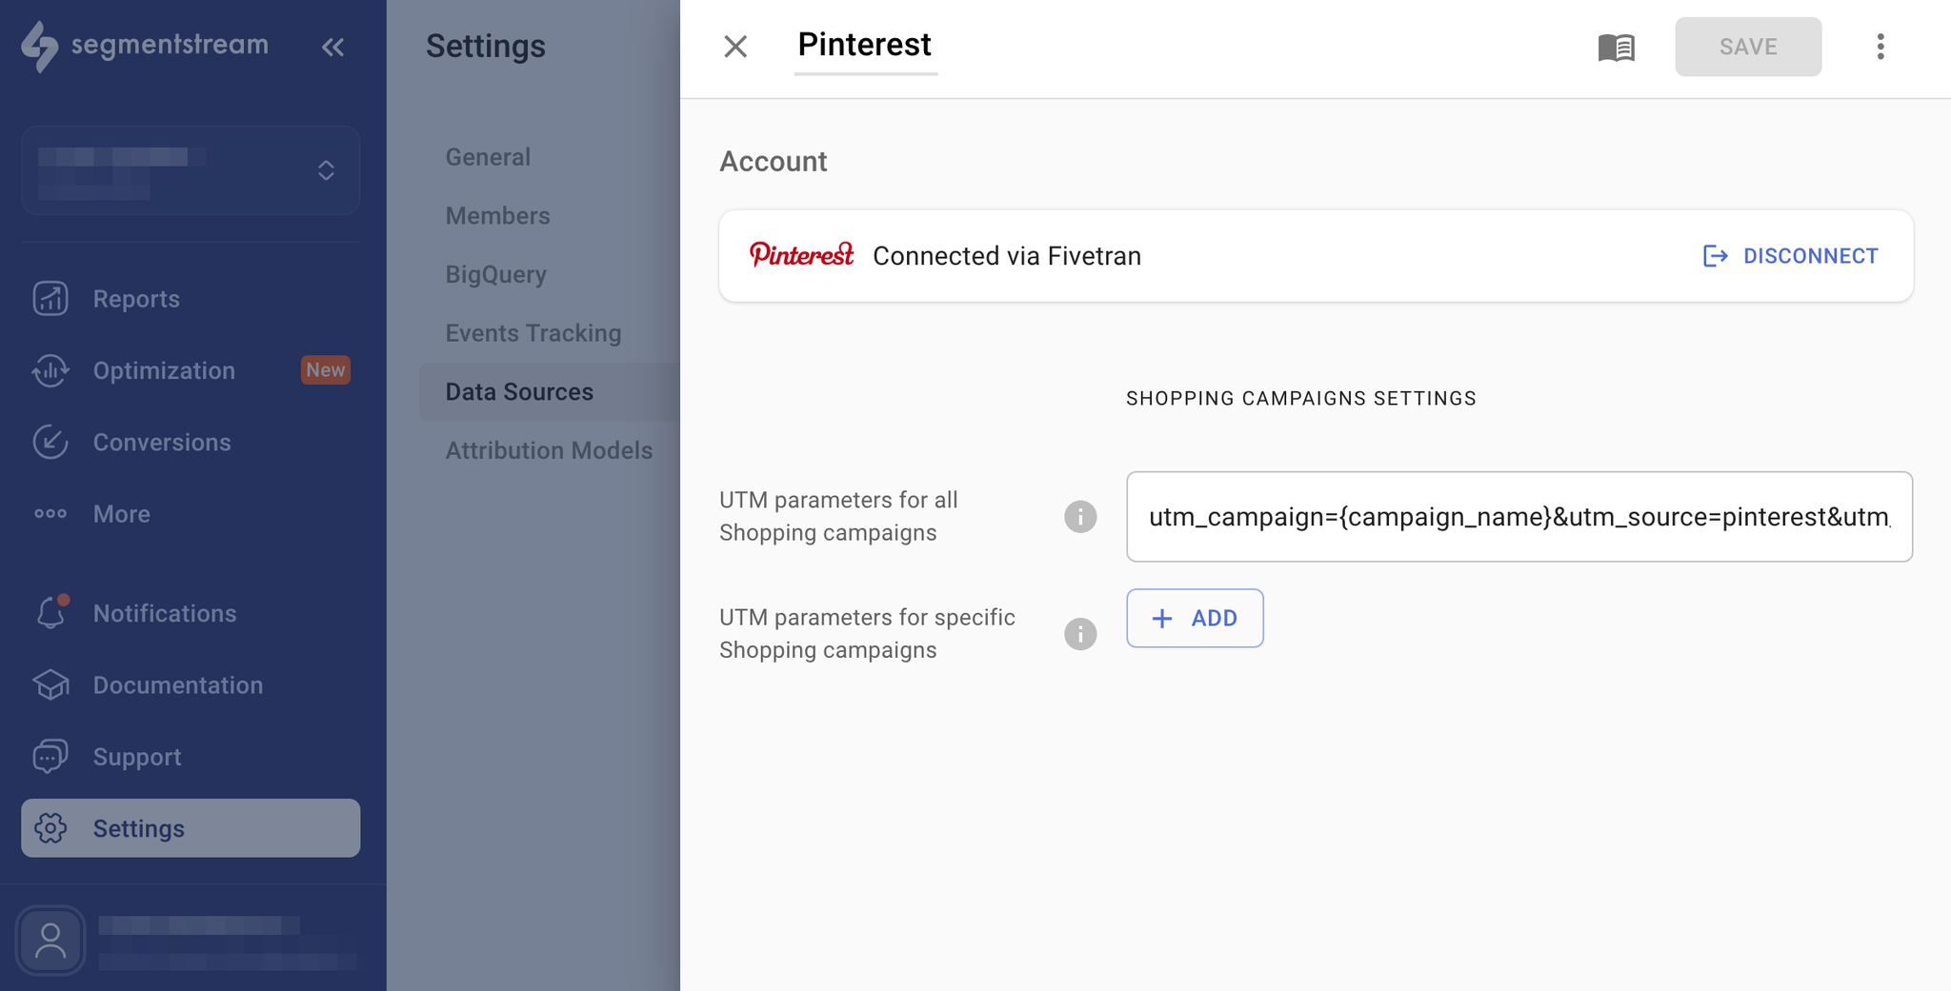The height and width of the screenshot is (991, 1951).
Task: Select Settings in sidebar
Action: tap(191, 828)
